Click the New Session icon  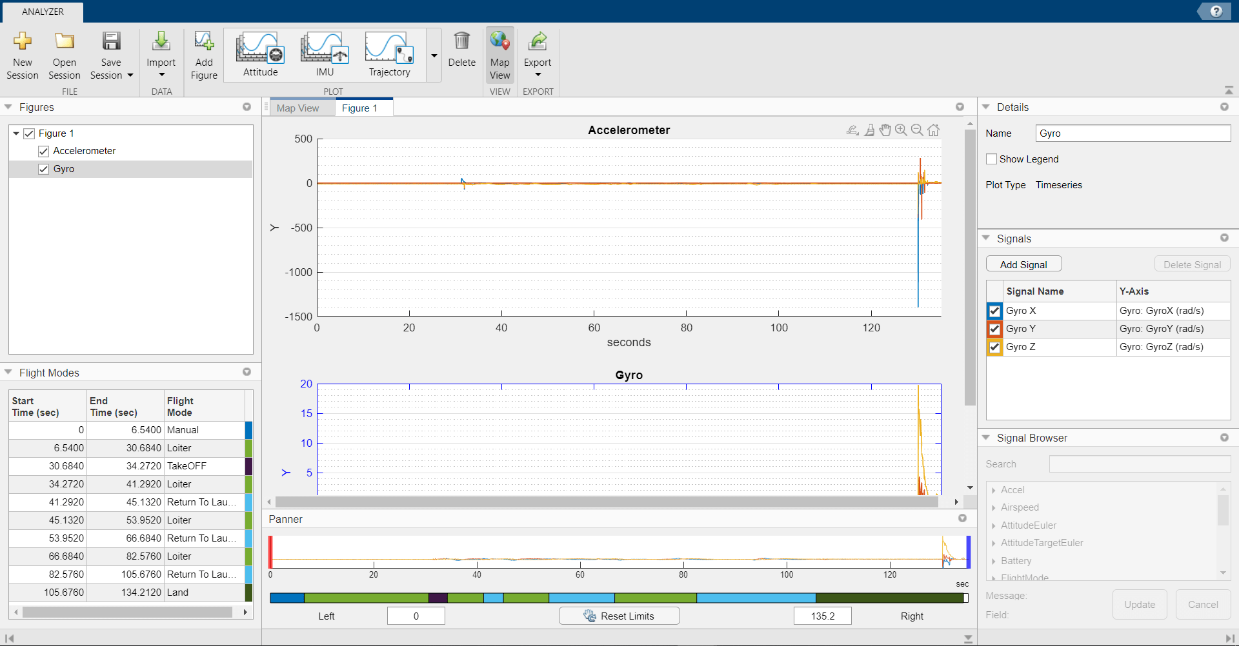[23, 42]
